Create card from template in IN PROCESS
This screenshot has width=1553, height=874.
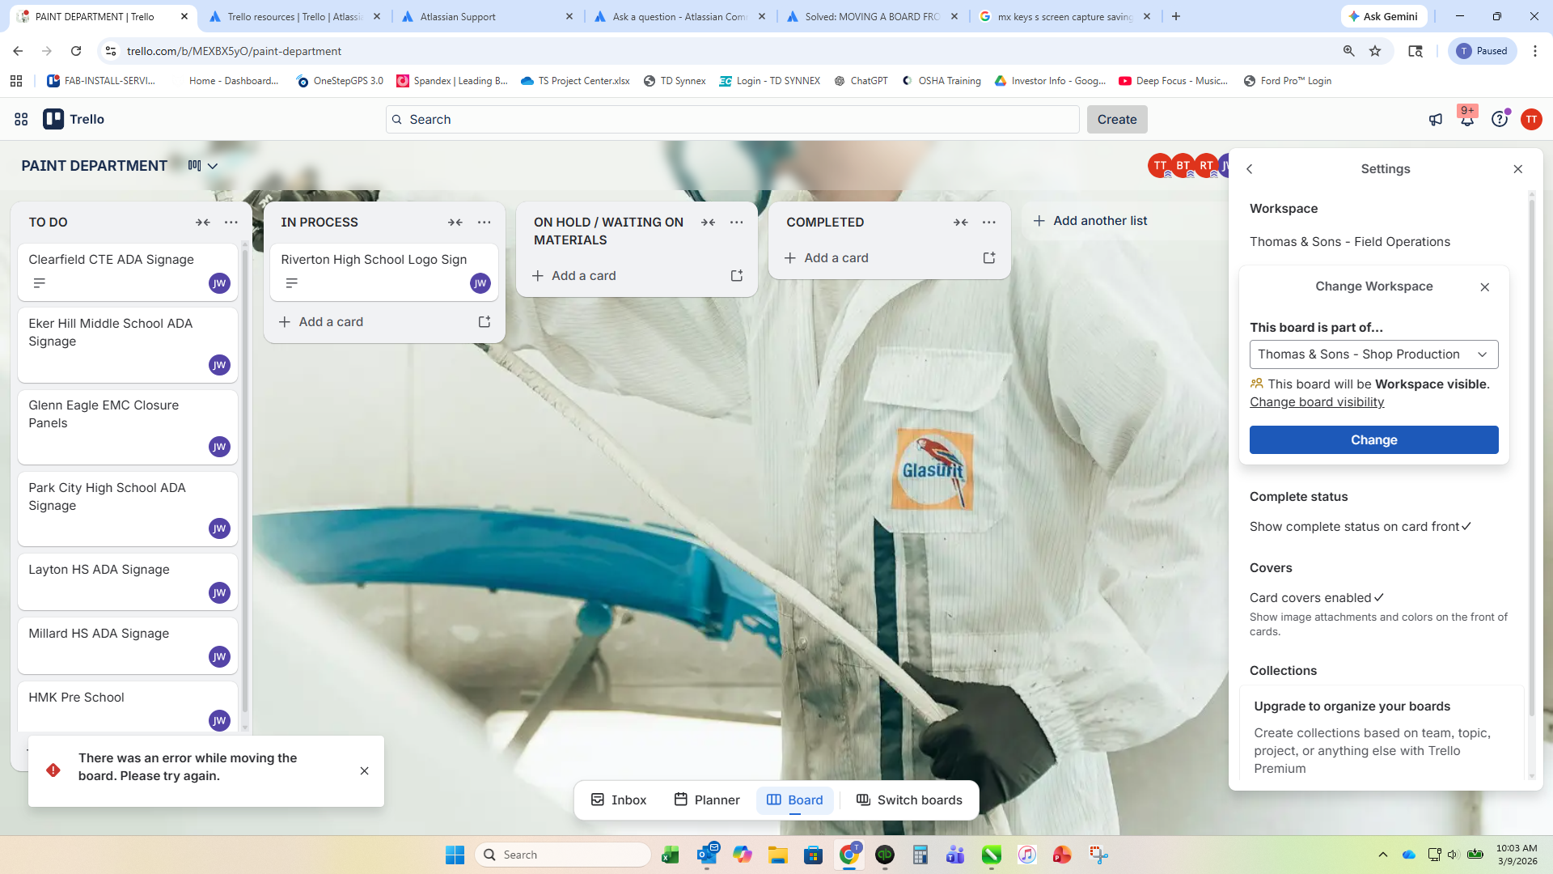coord(485,322)
